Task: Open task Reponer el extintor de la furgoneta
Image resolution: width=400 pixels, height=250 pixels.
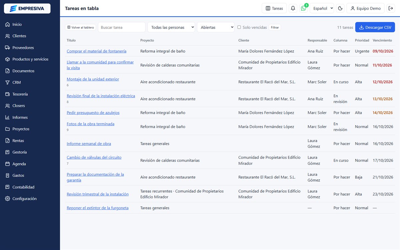Action: (98, 208)
